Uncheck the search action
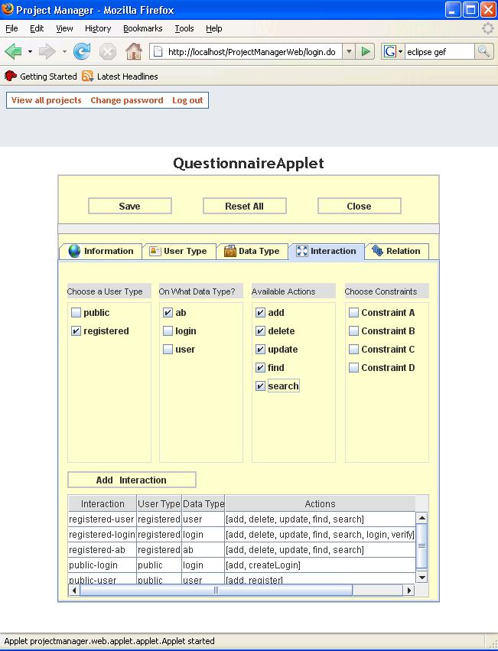The image size is (498, 651). (260, 386)
